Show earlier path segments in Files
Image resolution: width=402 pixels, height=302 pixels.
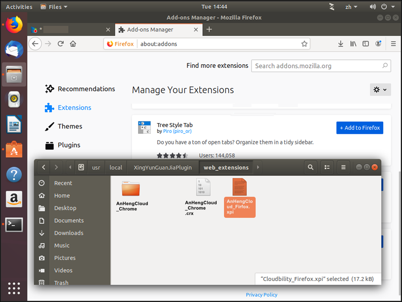[70, 167]
